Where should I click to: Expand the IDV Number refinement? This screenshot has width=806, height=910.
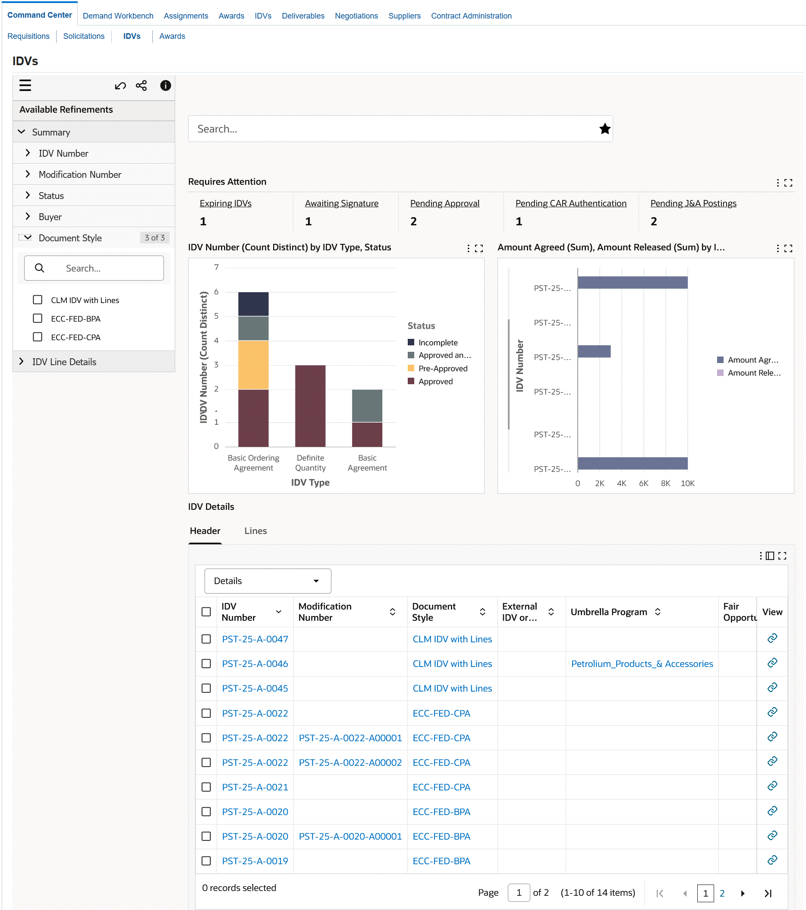[x=28, y=153]
